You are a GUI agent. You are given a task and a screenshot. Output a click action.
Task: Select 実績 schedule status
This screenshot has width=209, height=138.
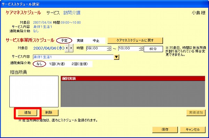(80, 41)
